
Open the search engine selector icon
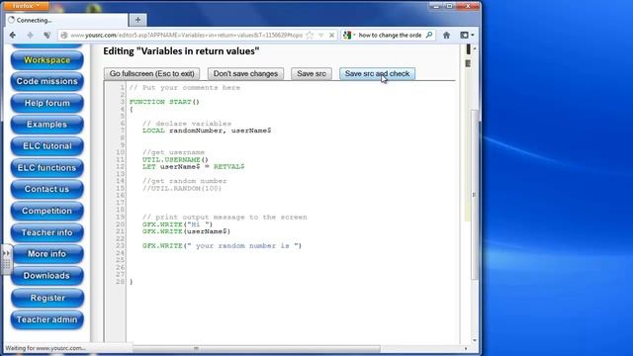(349, 36)
